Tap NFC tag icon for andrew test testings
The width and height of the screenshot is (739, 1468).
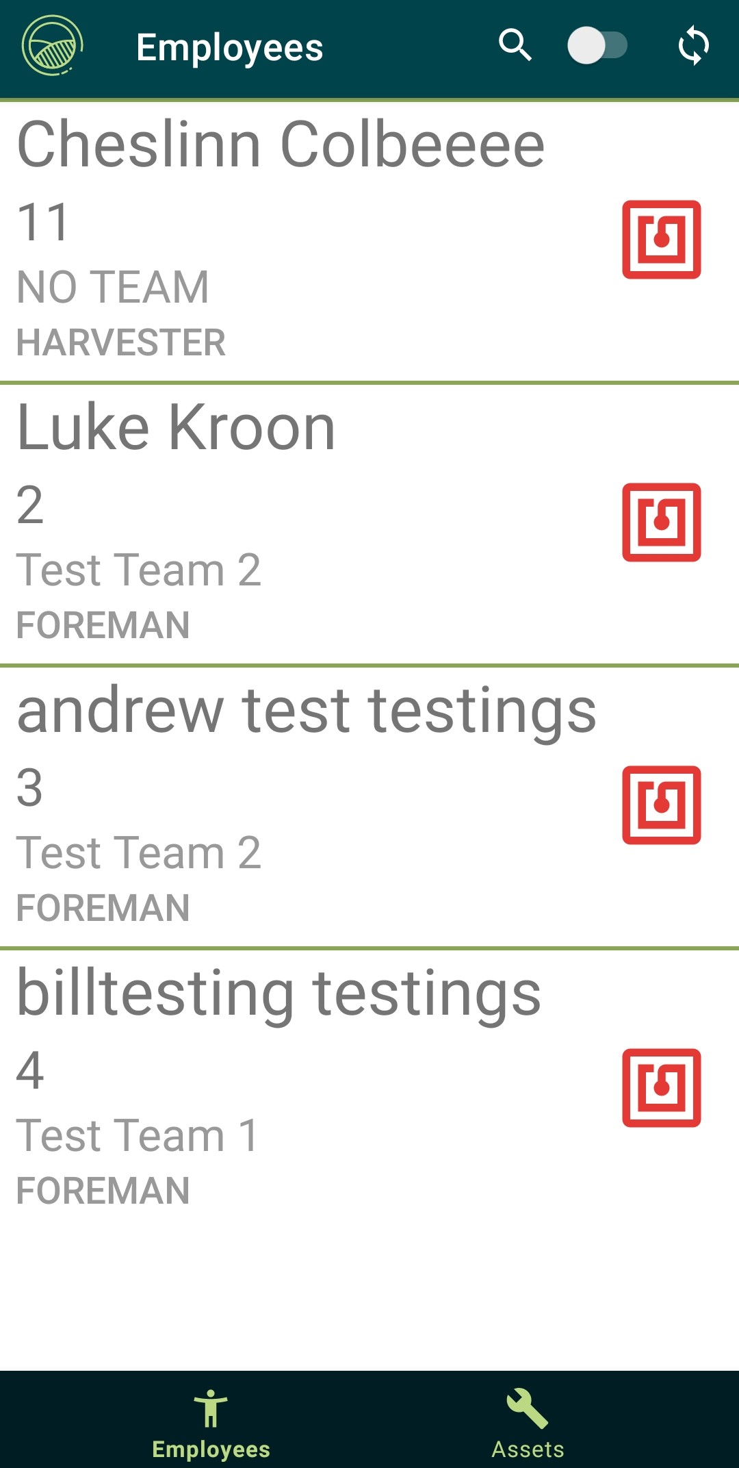coord(661,805)
